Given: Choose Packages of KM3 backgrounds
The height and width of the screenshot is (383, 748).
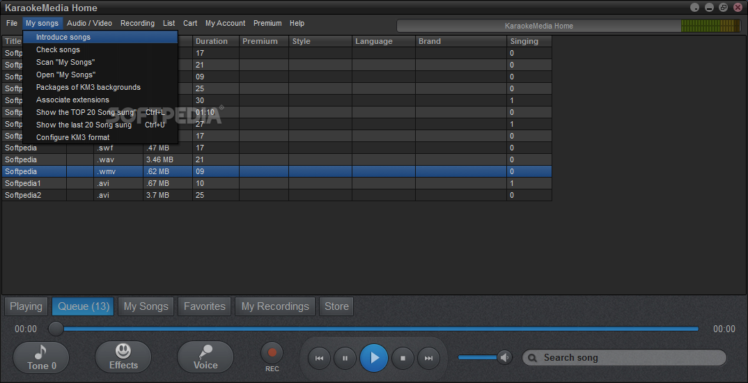Looking at the screenshot, I should 100,87.
